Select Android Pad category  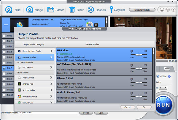pyautogui.click(x=34, y=84)
